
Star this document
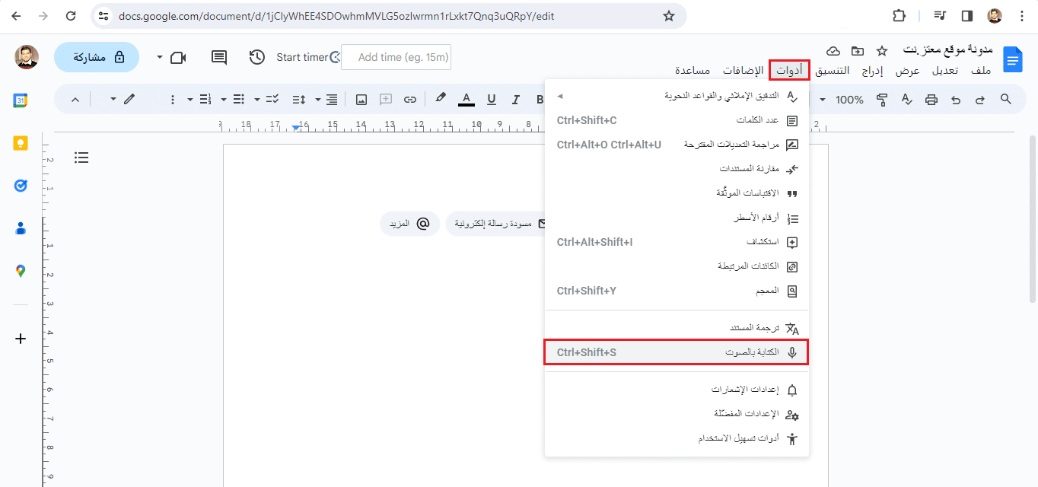882,51
